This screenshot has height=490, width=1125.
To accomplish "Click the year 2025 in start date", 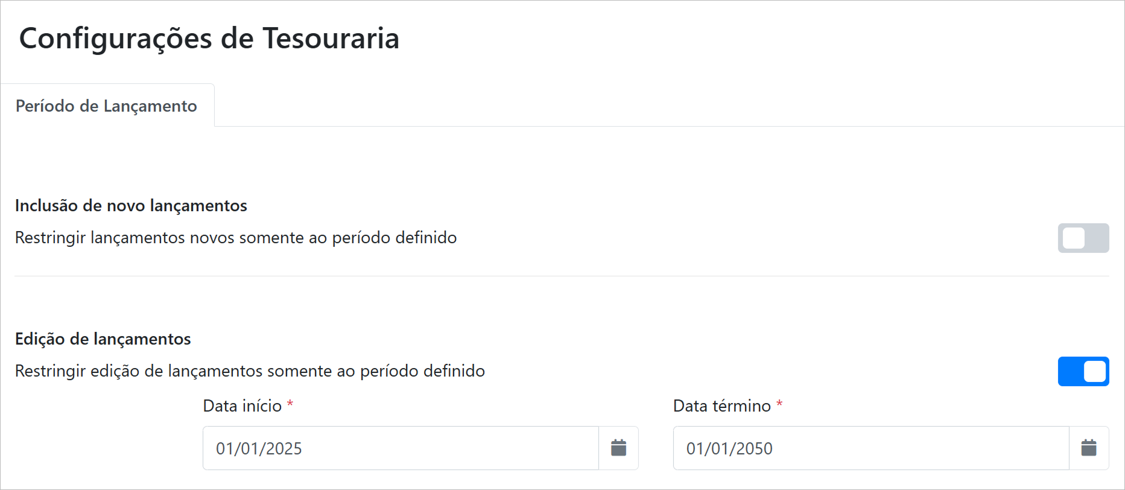I will point(284,448).
